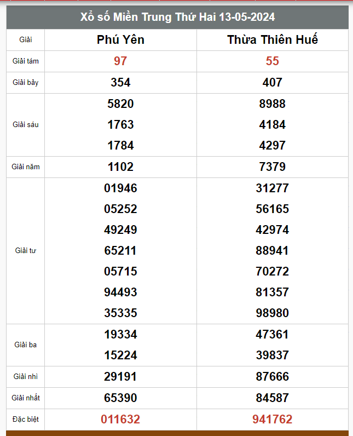Select Thừa Thiên Huế Giải tám number 55
The height and width of the screenshot is (436, 353).
pyautogui.click(x=273, y=61)
